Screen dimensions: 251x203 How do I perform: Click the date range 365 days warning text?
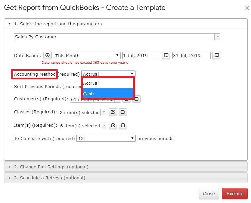pos(85,63)
